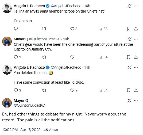Viewport: 143px width, 135px height.
Task: Open @QuintonLucasKC handle in main tweet
Action: tap(29, 105)
